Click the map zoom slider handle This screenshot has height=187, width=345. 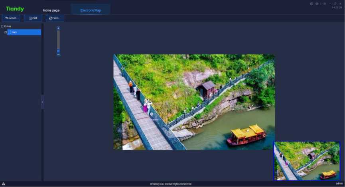(x=58, y=51)
